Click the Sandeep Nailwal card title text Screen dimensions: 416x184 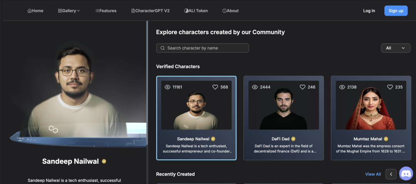click(x=193, y=139)
